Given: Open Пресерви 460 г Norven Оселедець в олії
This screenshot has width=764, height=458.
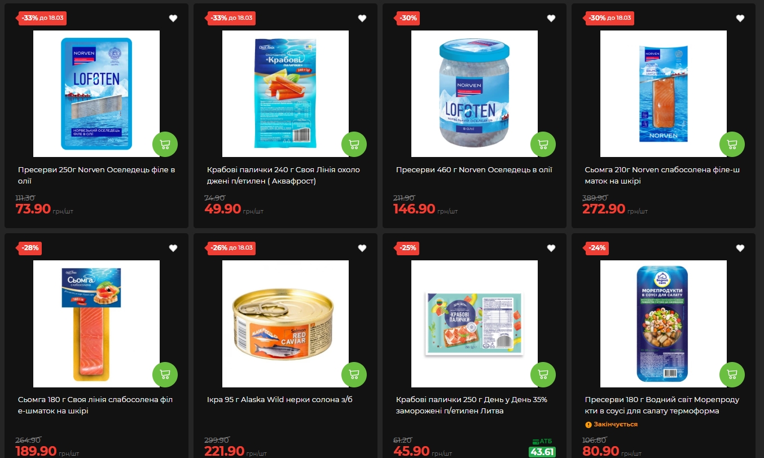Looking at the screenshot, I should pos(474,170).
